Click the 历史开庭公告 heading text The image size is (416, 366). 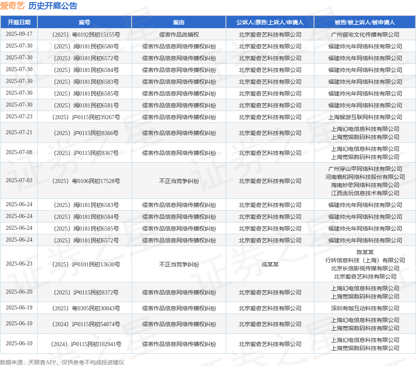coord(53,6)
